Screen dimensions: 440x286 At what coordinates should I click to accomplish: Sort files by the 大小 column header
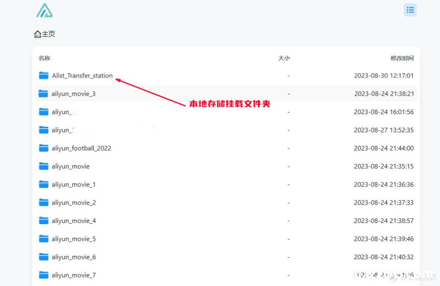pyautogui.click(x=284, y=58)
